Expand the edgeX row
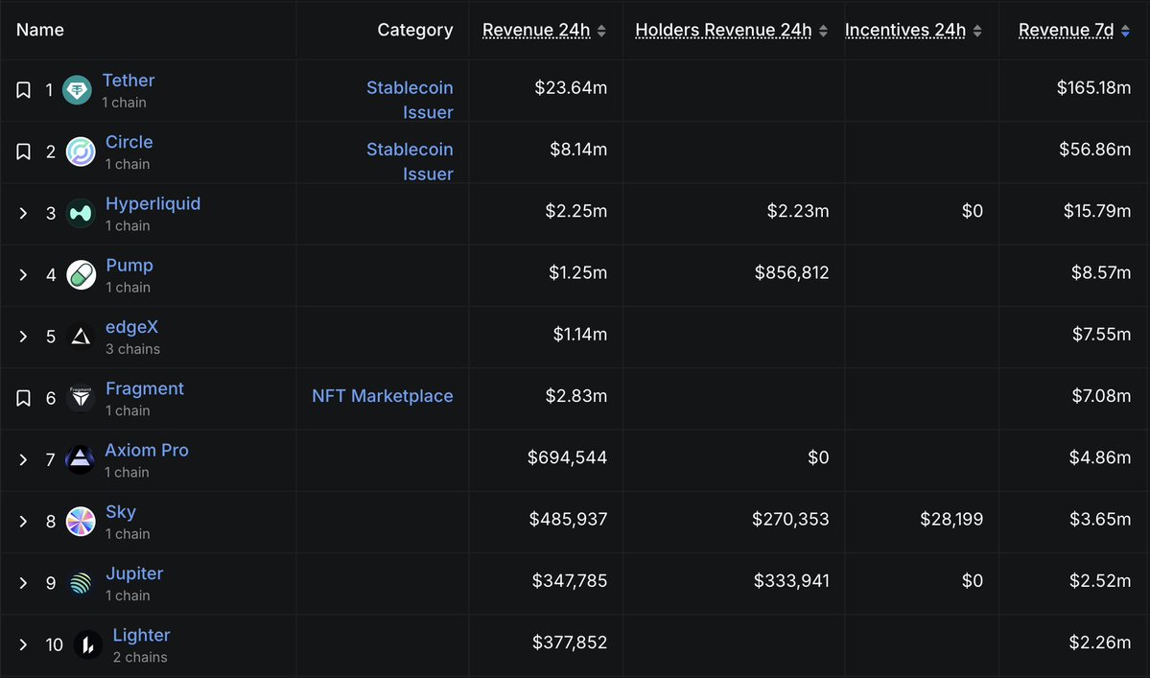Viewport: 1150px width, 678px height. coord(23,337)
